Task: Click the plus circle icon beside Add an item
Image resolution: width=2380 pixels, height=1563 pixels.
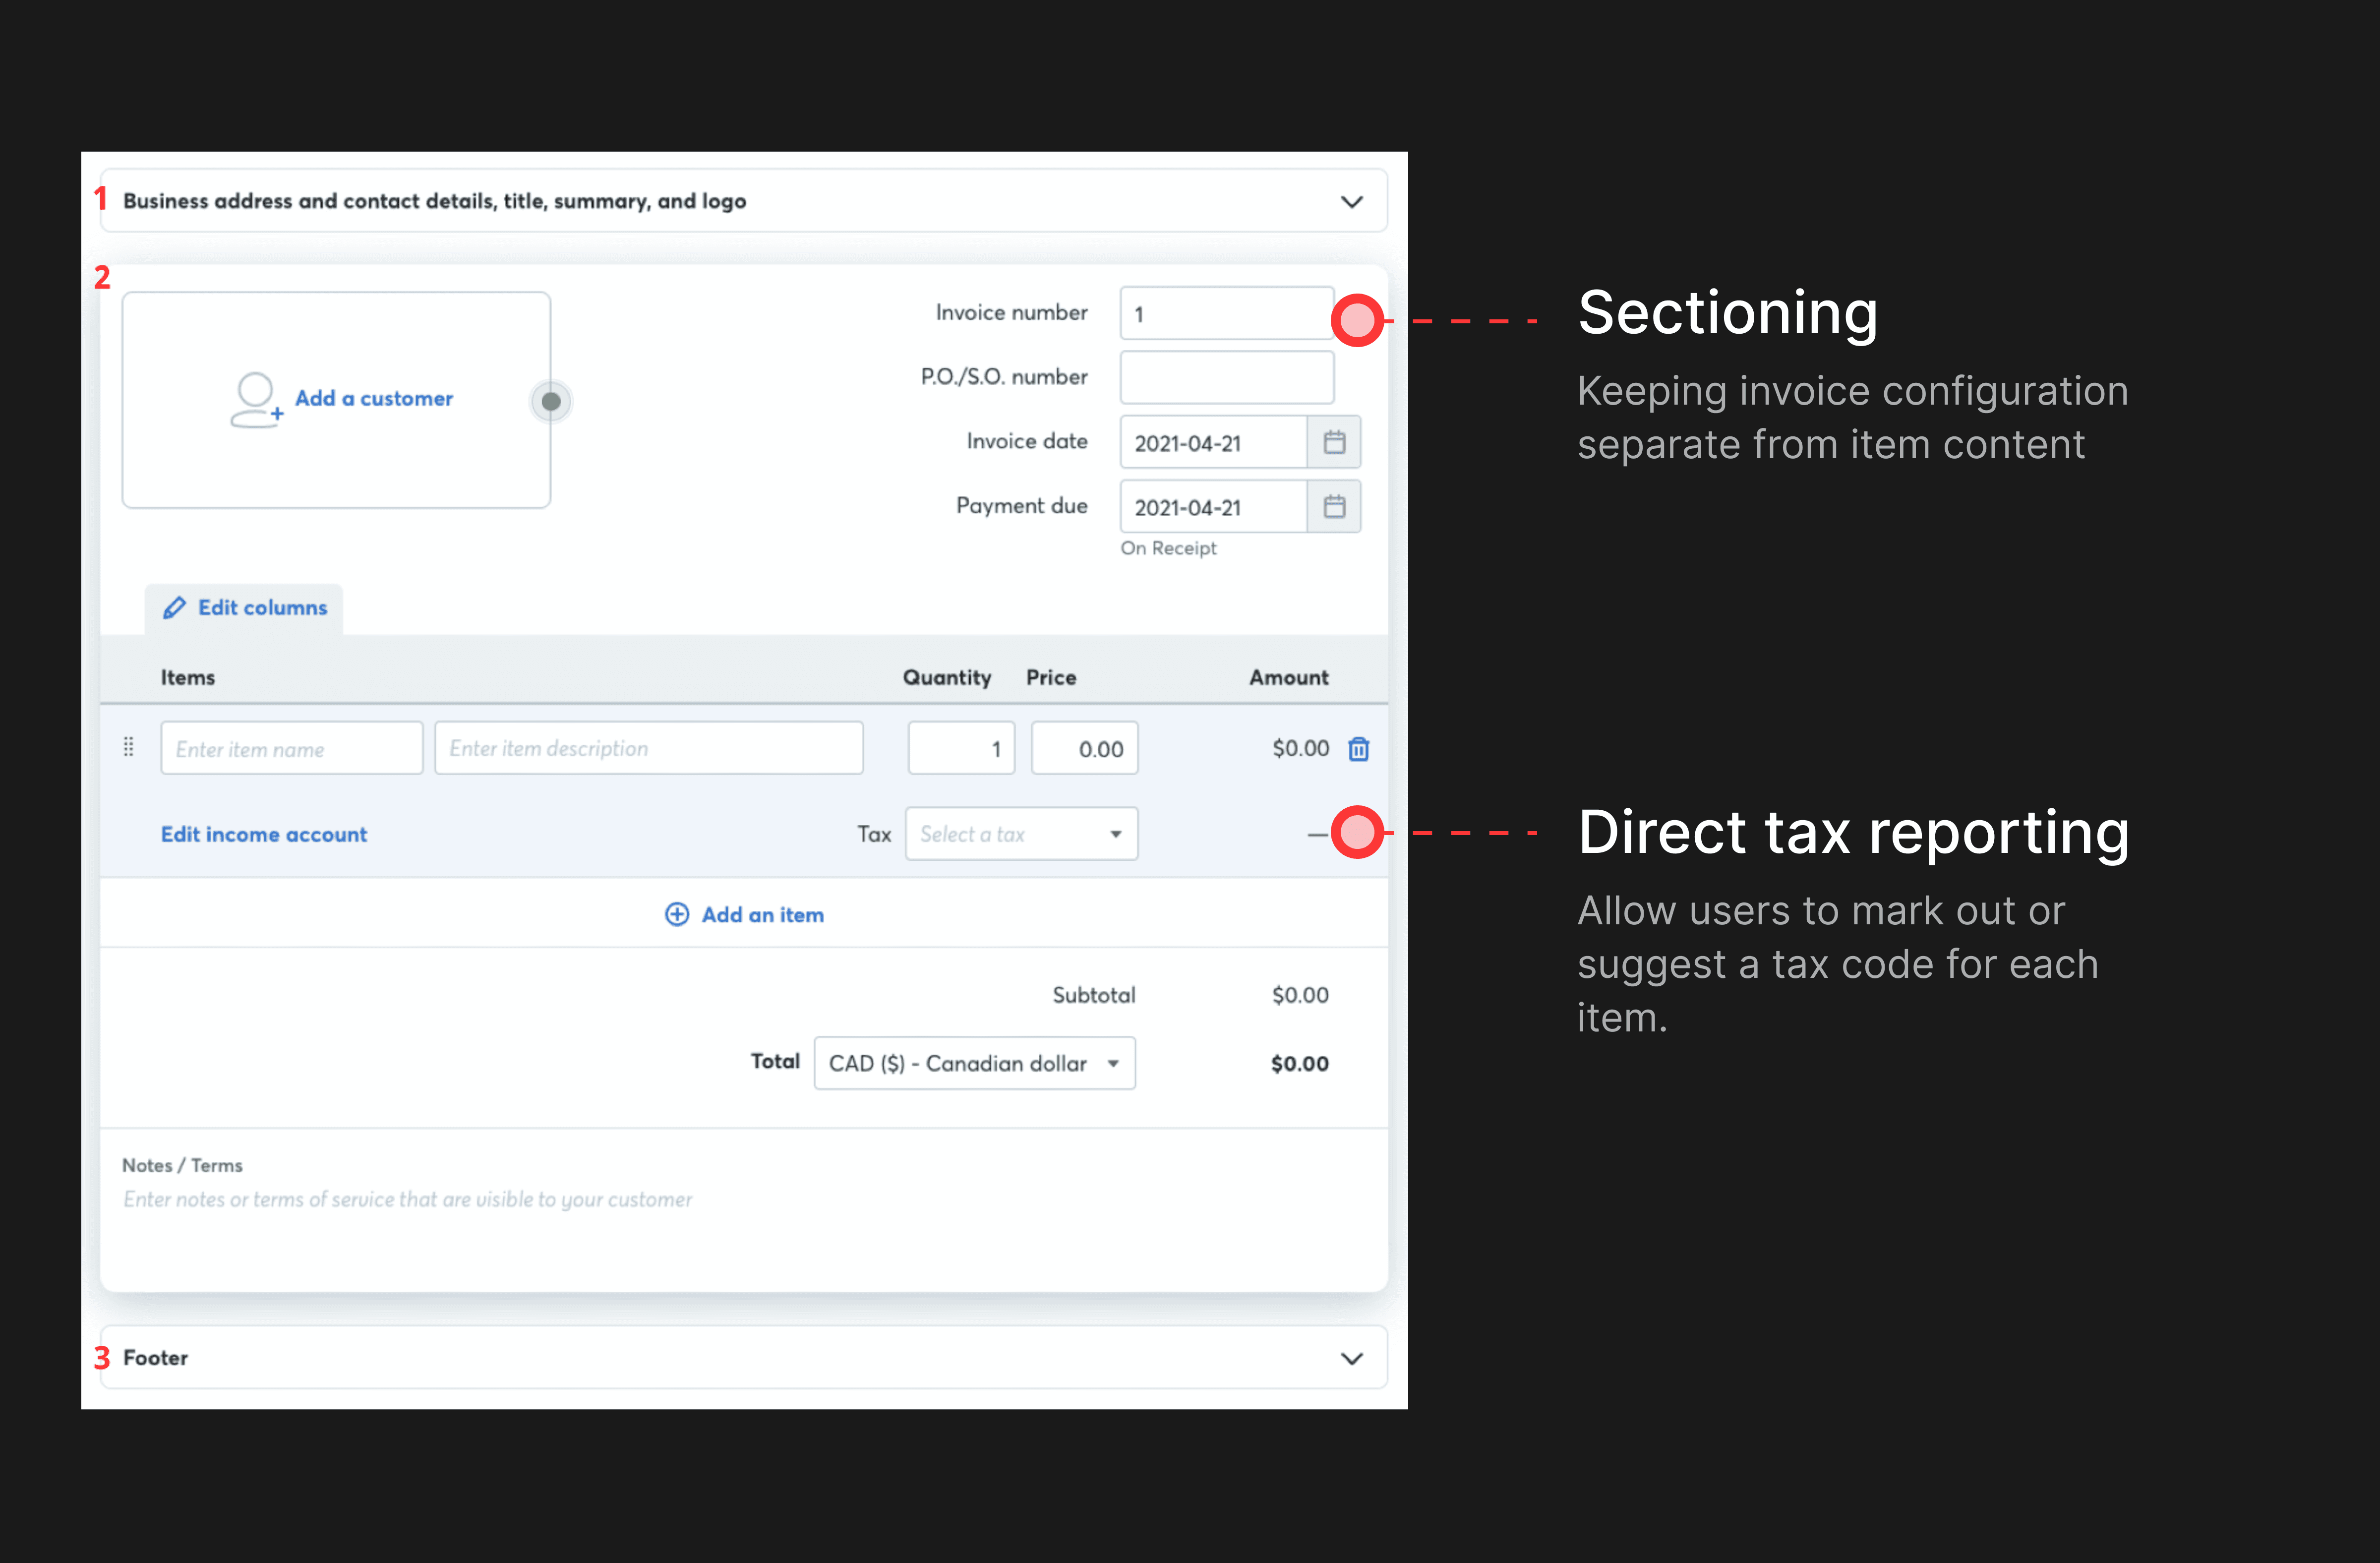Action: pos(677,914)
